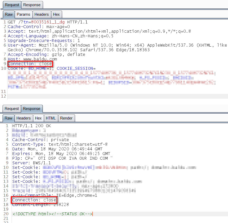The width and height of the screenshot is (228, 223).
Task: Click the Content-Type: text/html;charset=utf-8 line
Action: pyautogui.click(x=60, y=144)
